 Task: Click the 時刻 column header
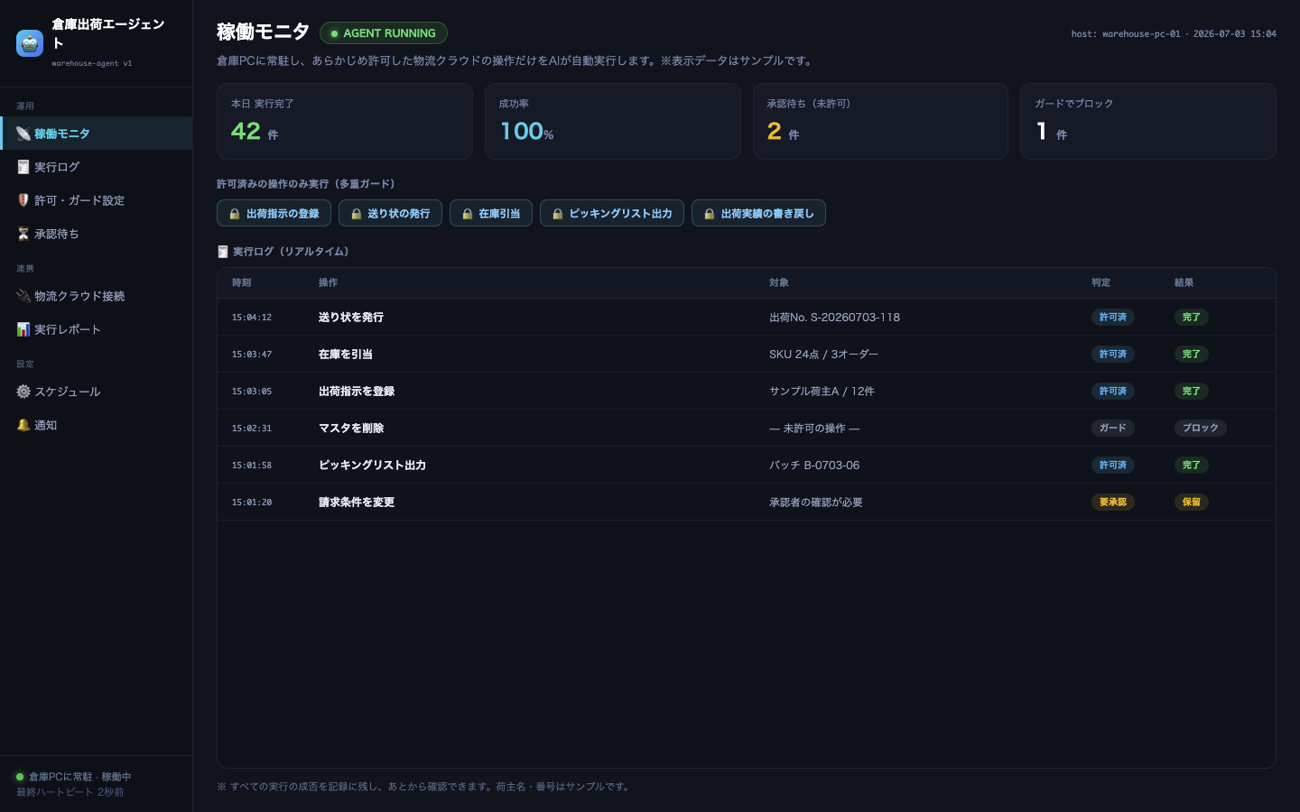coord(242,283)
